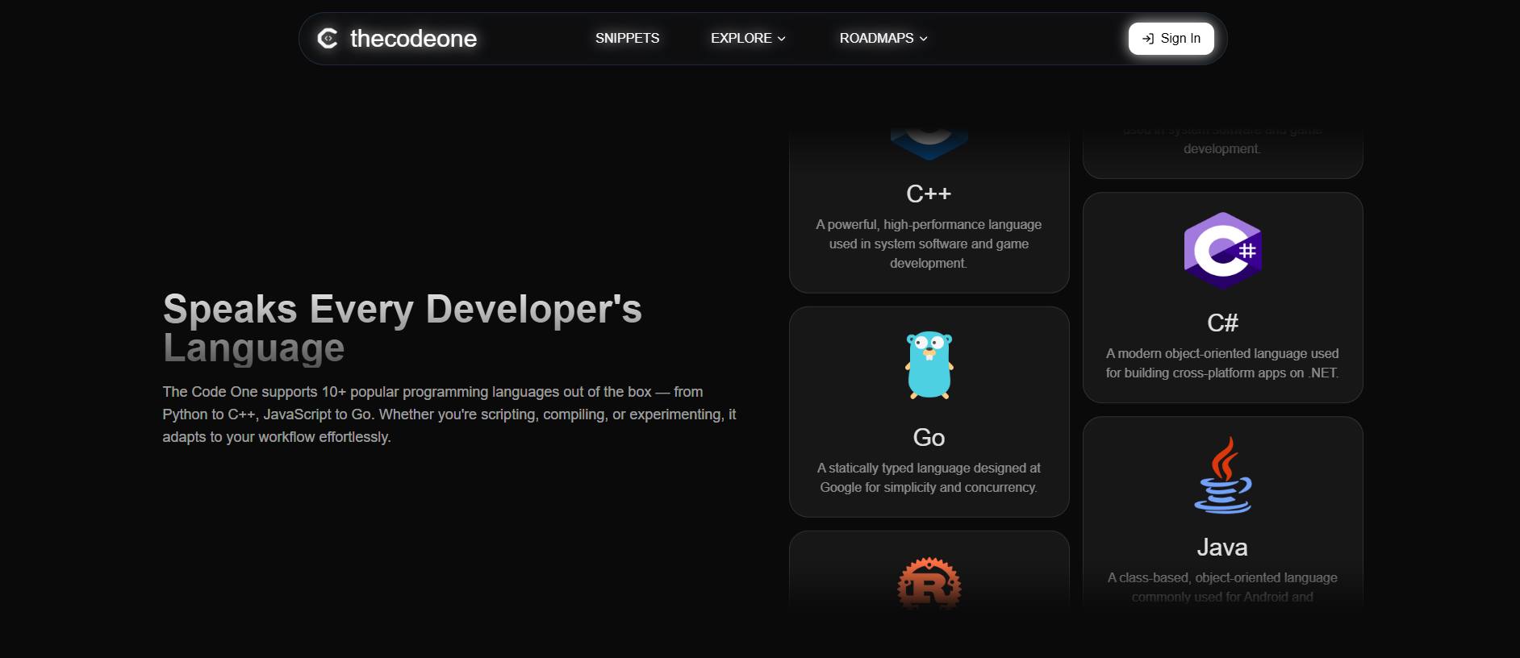Click the Go gopher mascot icon
1520x658 pixels.
point(929,365)
